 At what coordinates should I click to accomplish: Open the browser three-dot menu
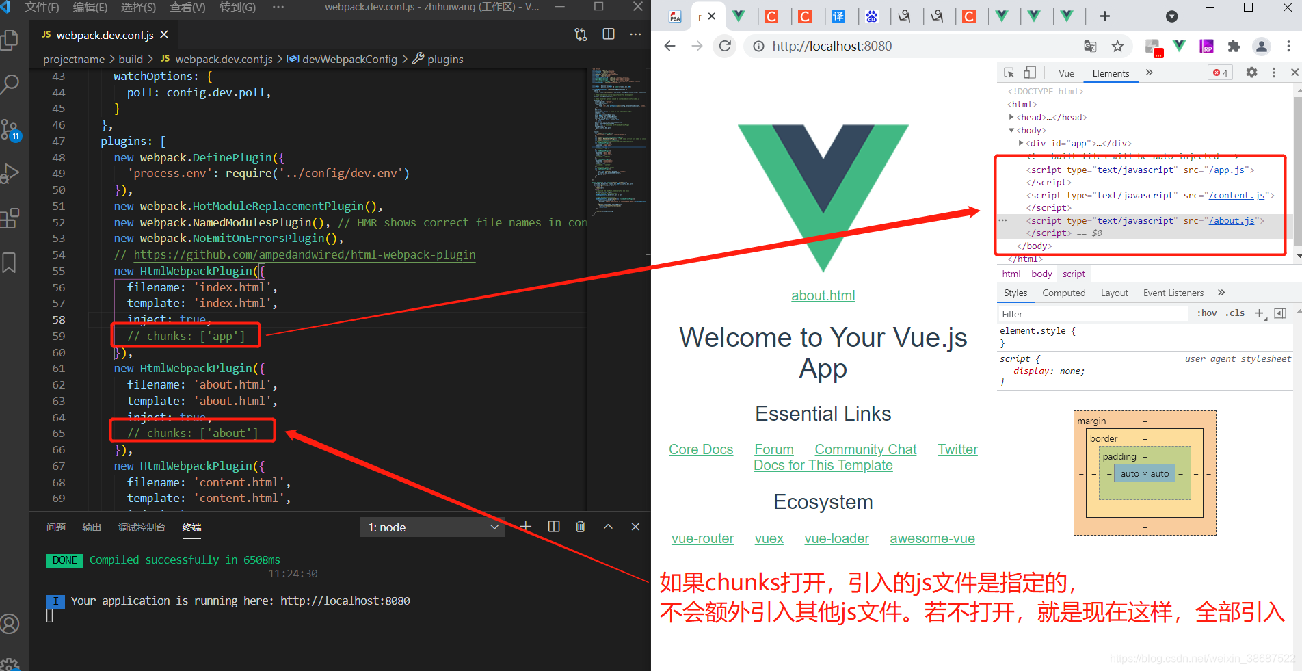tap(1288, 46)
